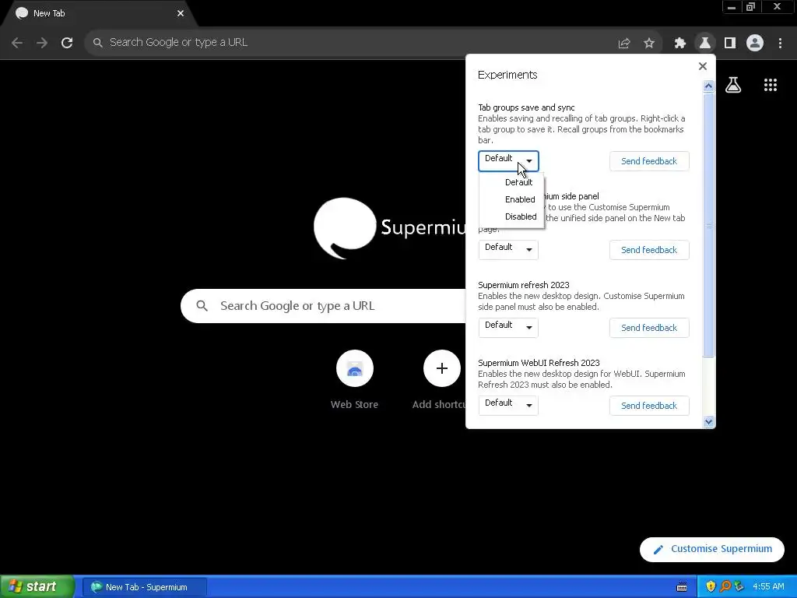Screen dimensions: 797x598
Task: Open the Supermium refresh 2023 dropdown
Action: pyautogui.click(x=508, y=328)
